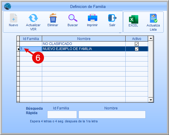Focus the Id Familia quick search field
The width and height of the screenshot is (169, 135).
tap(62, 115)
